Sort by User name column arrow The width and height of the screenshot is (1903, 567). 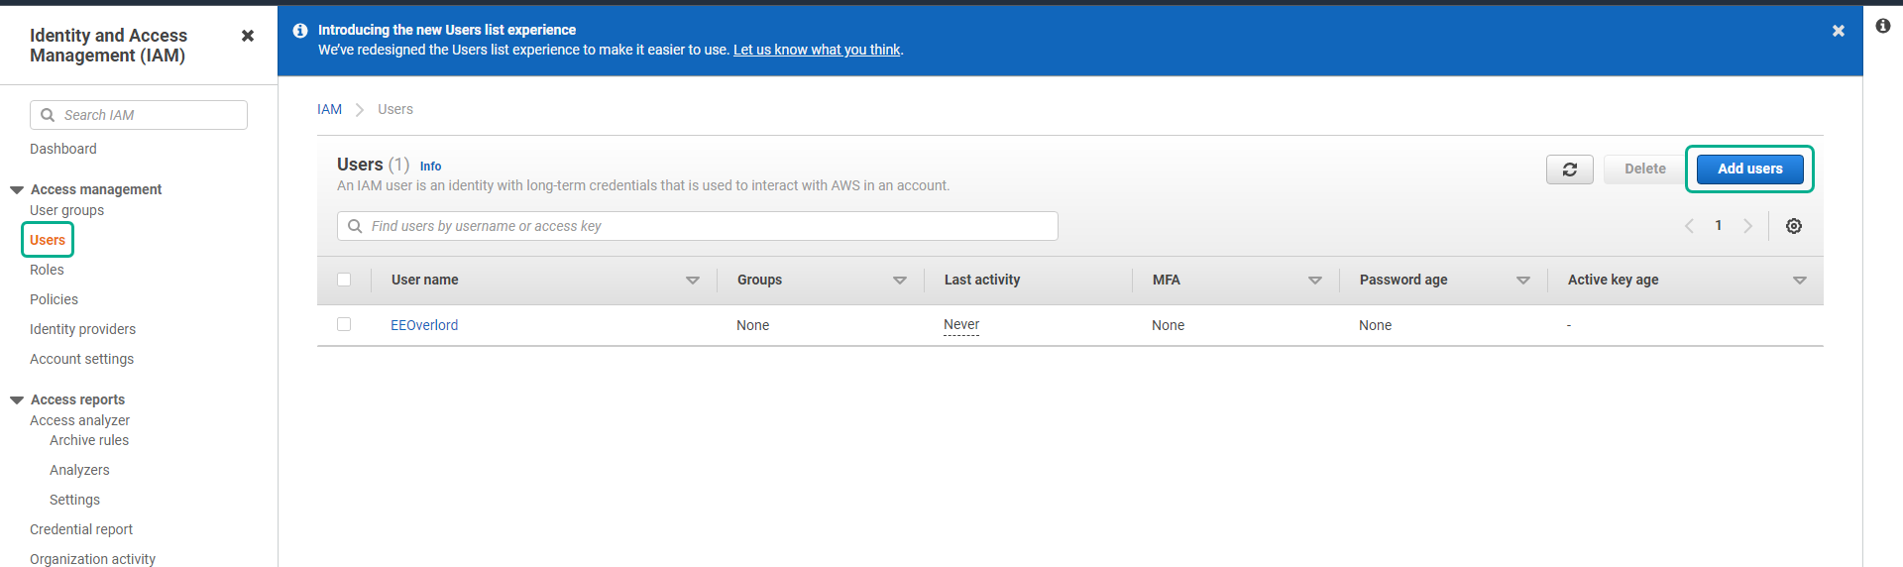point(693,281)
